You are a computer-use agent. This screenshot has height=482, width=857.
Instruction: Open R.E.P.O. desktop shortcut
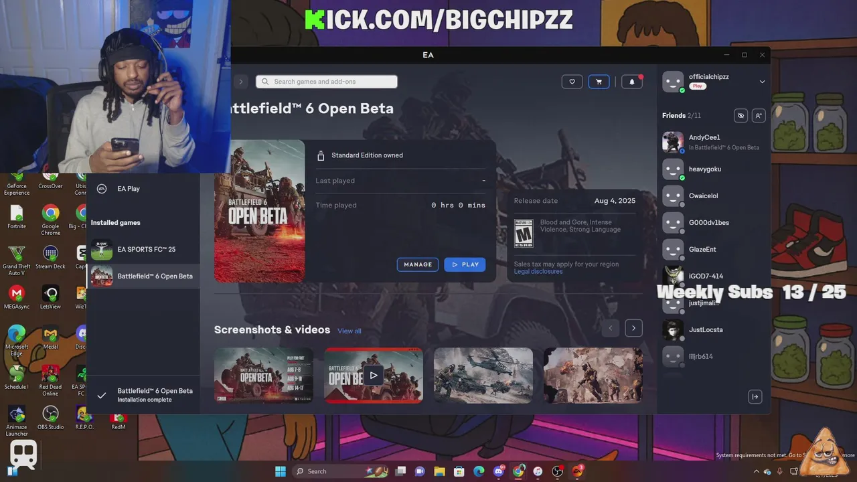point(84,418)
